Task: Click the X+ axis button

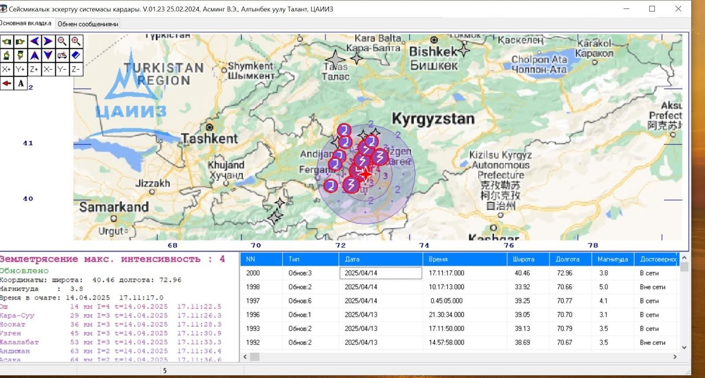Action: (x=7, y=70)
